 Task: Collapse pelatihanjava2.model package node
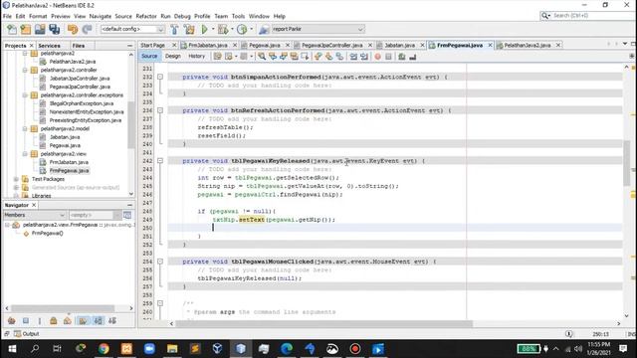pos(25,128)
